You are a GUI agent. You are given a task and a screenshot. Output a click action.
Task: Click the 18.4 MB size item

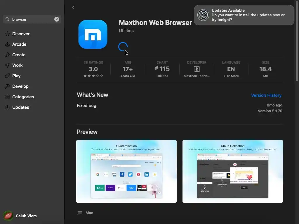coord(265,69)
